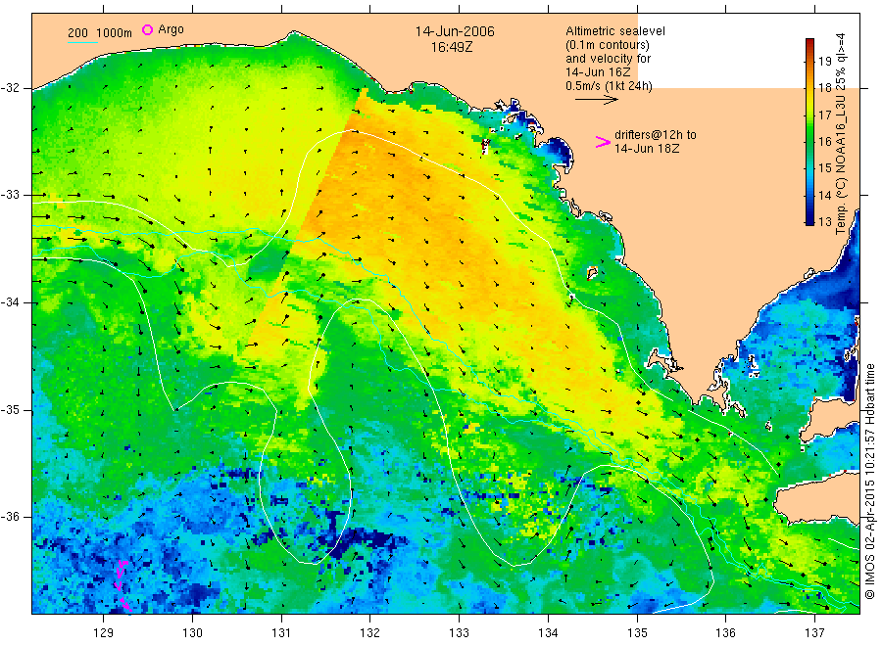This screenshot has height=646, width=882.
Task: Click the colorbar tick label "15"
Action: 824,168
